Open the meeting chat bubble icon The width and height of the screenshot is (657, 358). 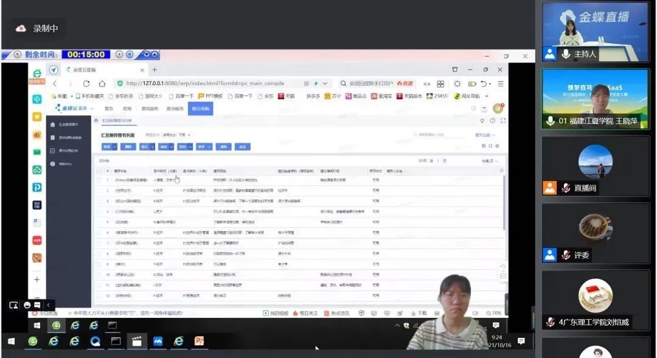(x=37, y=305)
